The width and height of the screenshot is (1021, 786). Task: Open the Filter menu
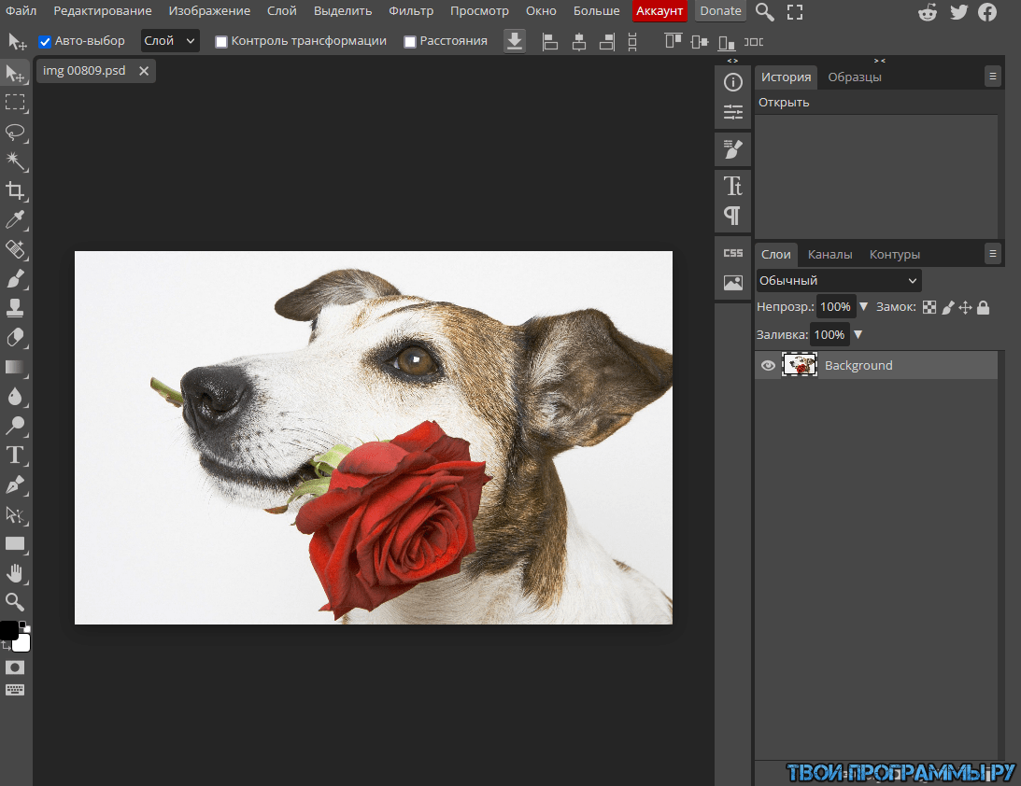click(x=411, y=11)
